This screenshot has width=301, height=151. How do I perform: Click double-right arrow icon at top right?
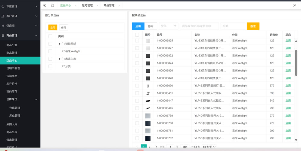[x=295, y=5]
